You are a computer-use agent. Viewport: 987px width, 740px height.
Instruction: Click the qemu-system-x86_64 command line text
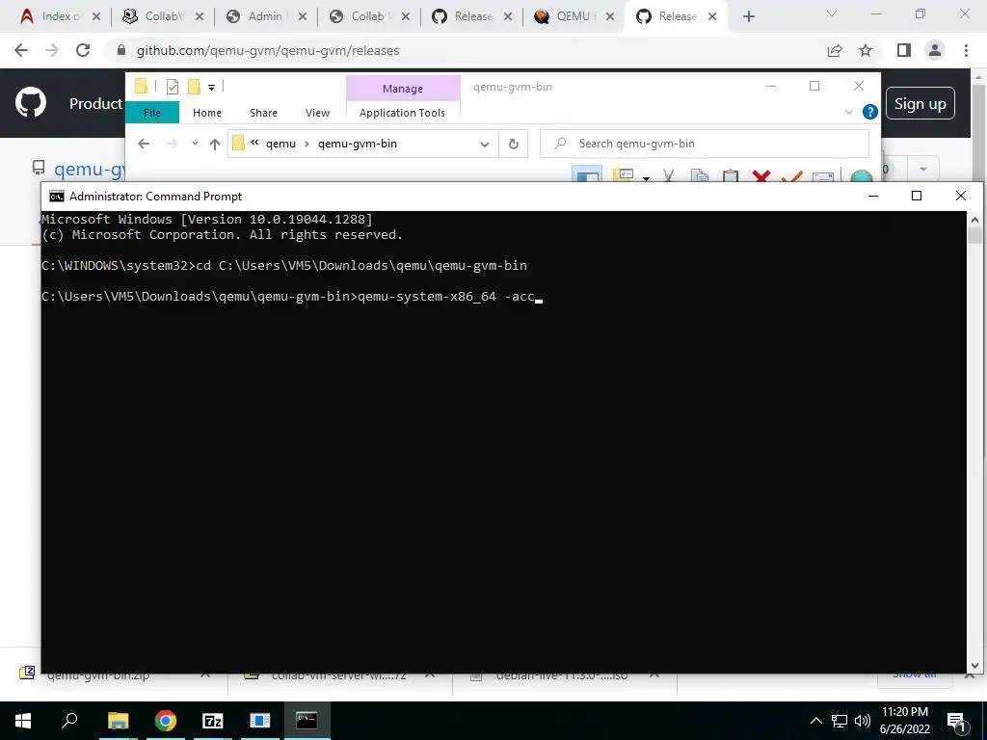point(445,297)
